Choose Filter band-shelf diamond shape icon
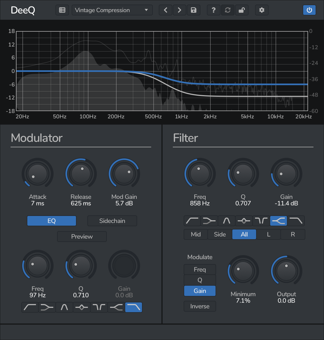This screenshot has height=340, width=324. click(244, 221)
